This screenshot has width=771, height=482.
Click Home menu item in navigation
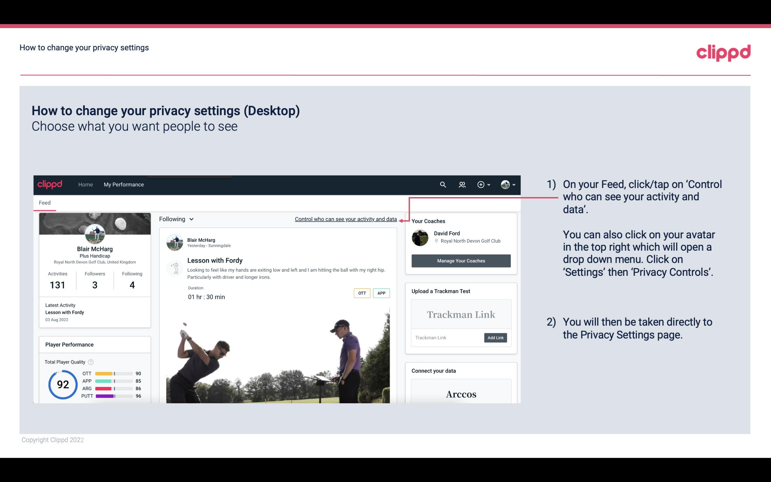pos(84,184)
